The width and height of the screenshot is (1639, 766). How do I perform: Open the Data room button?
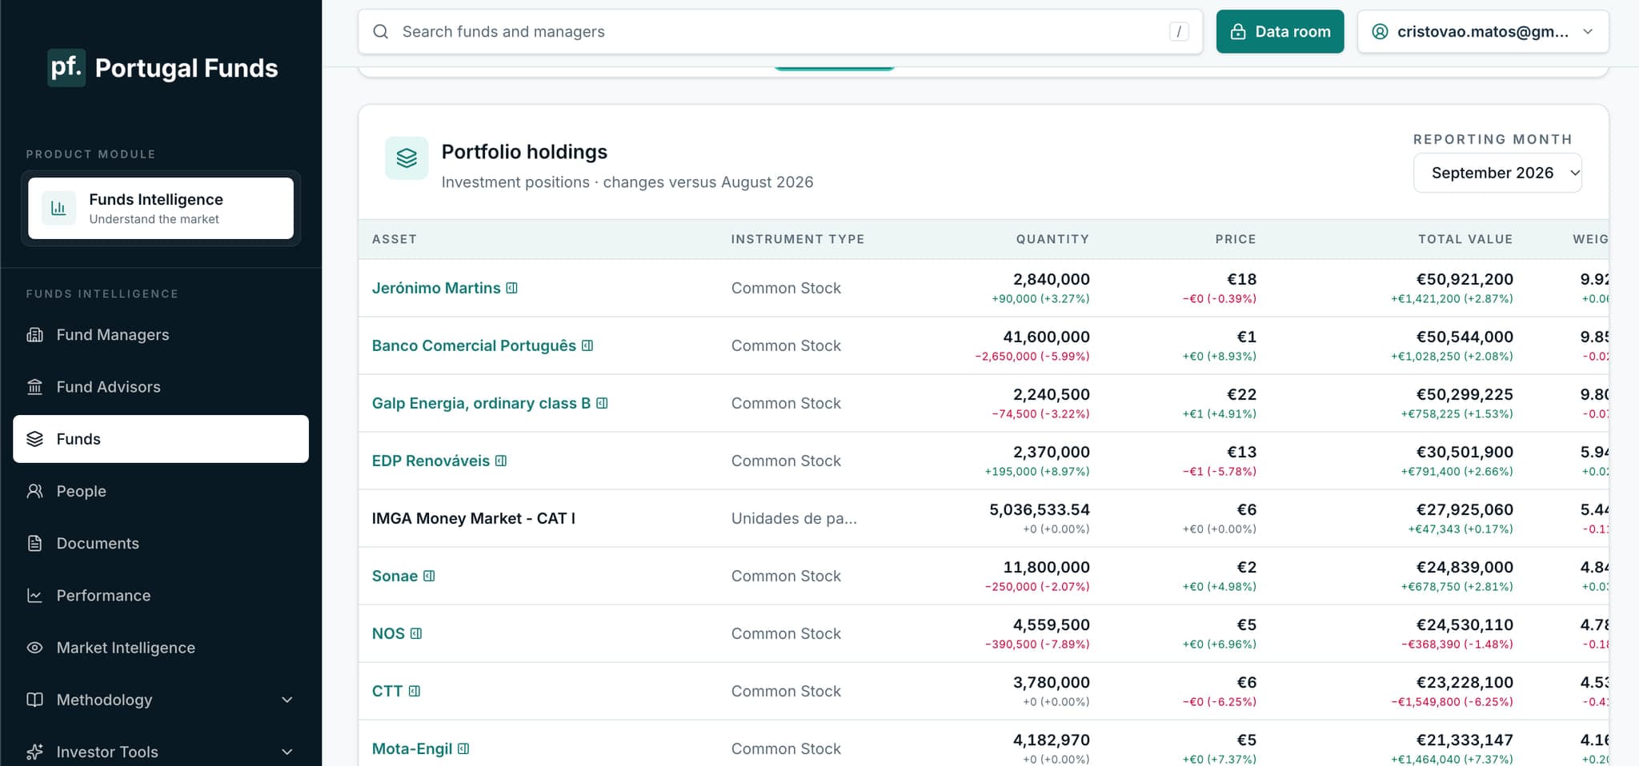pyautogui.click(x=1280, y=31)
